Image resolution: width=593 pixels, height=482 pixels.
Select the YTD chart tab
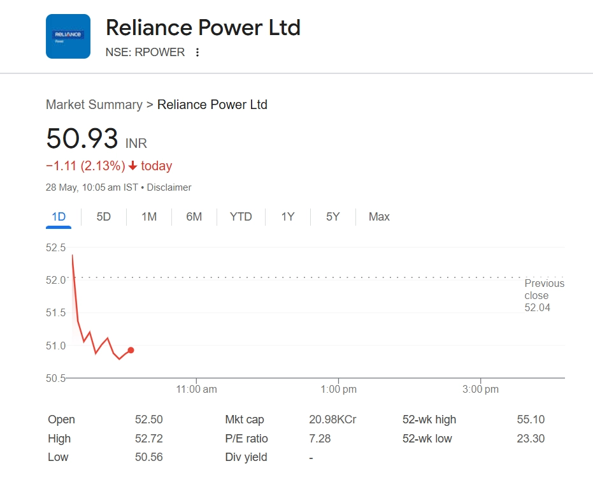(x=241, y=217)
